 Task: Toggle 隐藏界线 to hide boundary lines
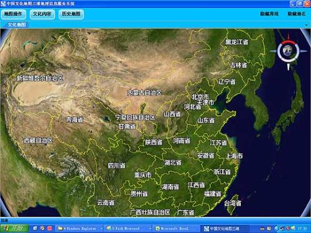pyautogui.click(x=269, y=14)
